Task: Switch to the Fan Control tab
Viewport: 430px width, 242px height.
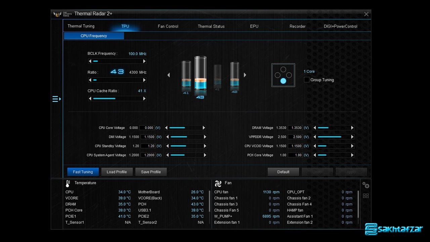Action: coord(168,26)
